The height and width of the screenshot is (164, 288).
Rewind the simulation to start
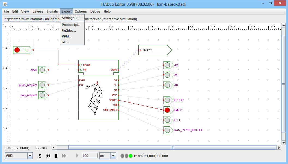click(48, 156)
